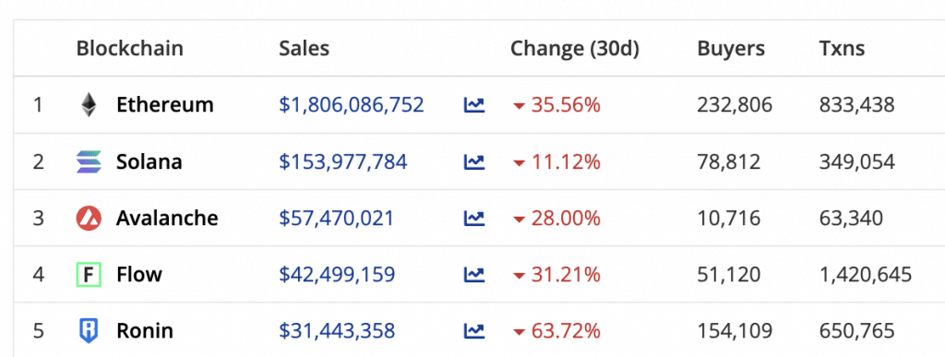Sort table by the Buyers column header

731,49
